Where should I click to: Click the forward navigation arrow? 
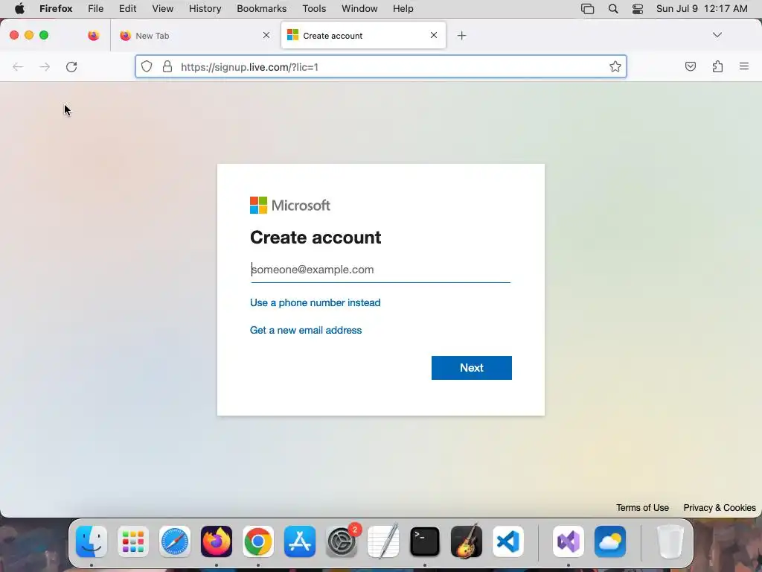45,66
